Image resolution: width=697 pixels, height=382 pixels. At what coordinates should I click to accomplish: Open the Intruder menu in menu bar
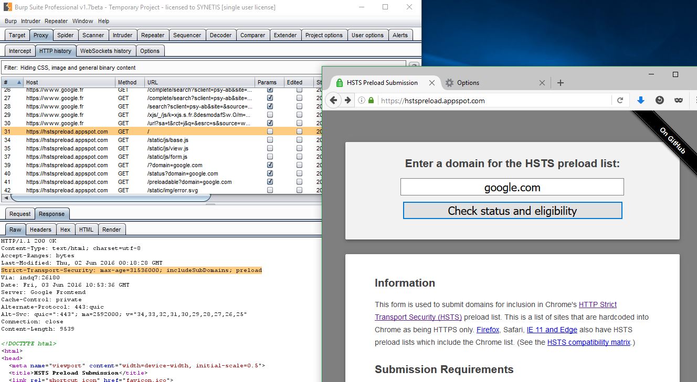[30, 21]
